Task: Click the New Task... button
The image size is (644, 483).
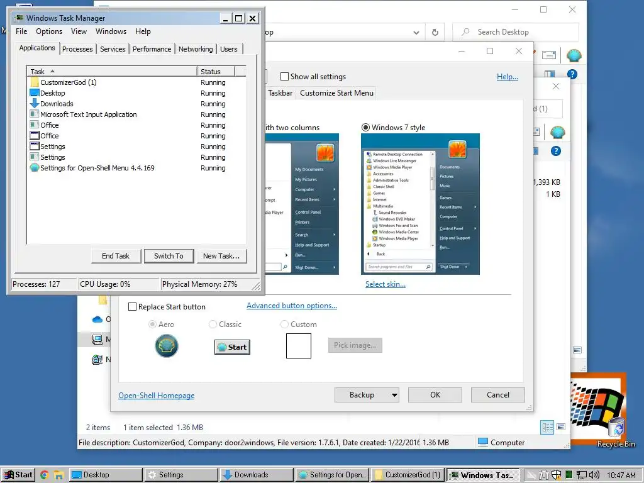Action: (221, 256)
